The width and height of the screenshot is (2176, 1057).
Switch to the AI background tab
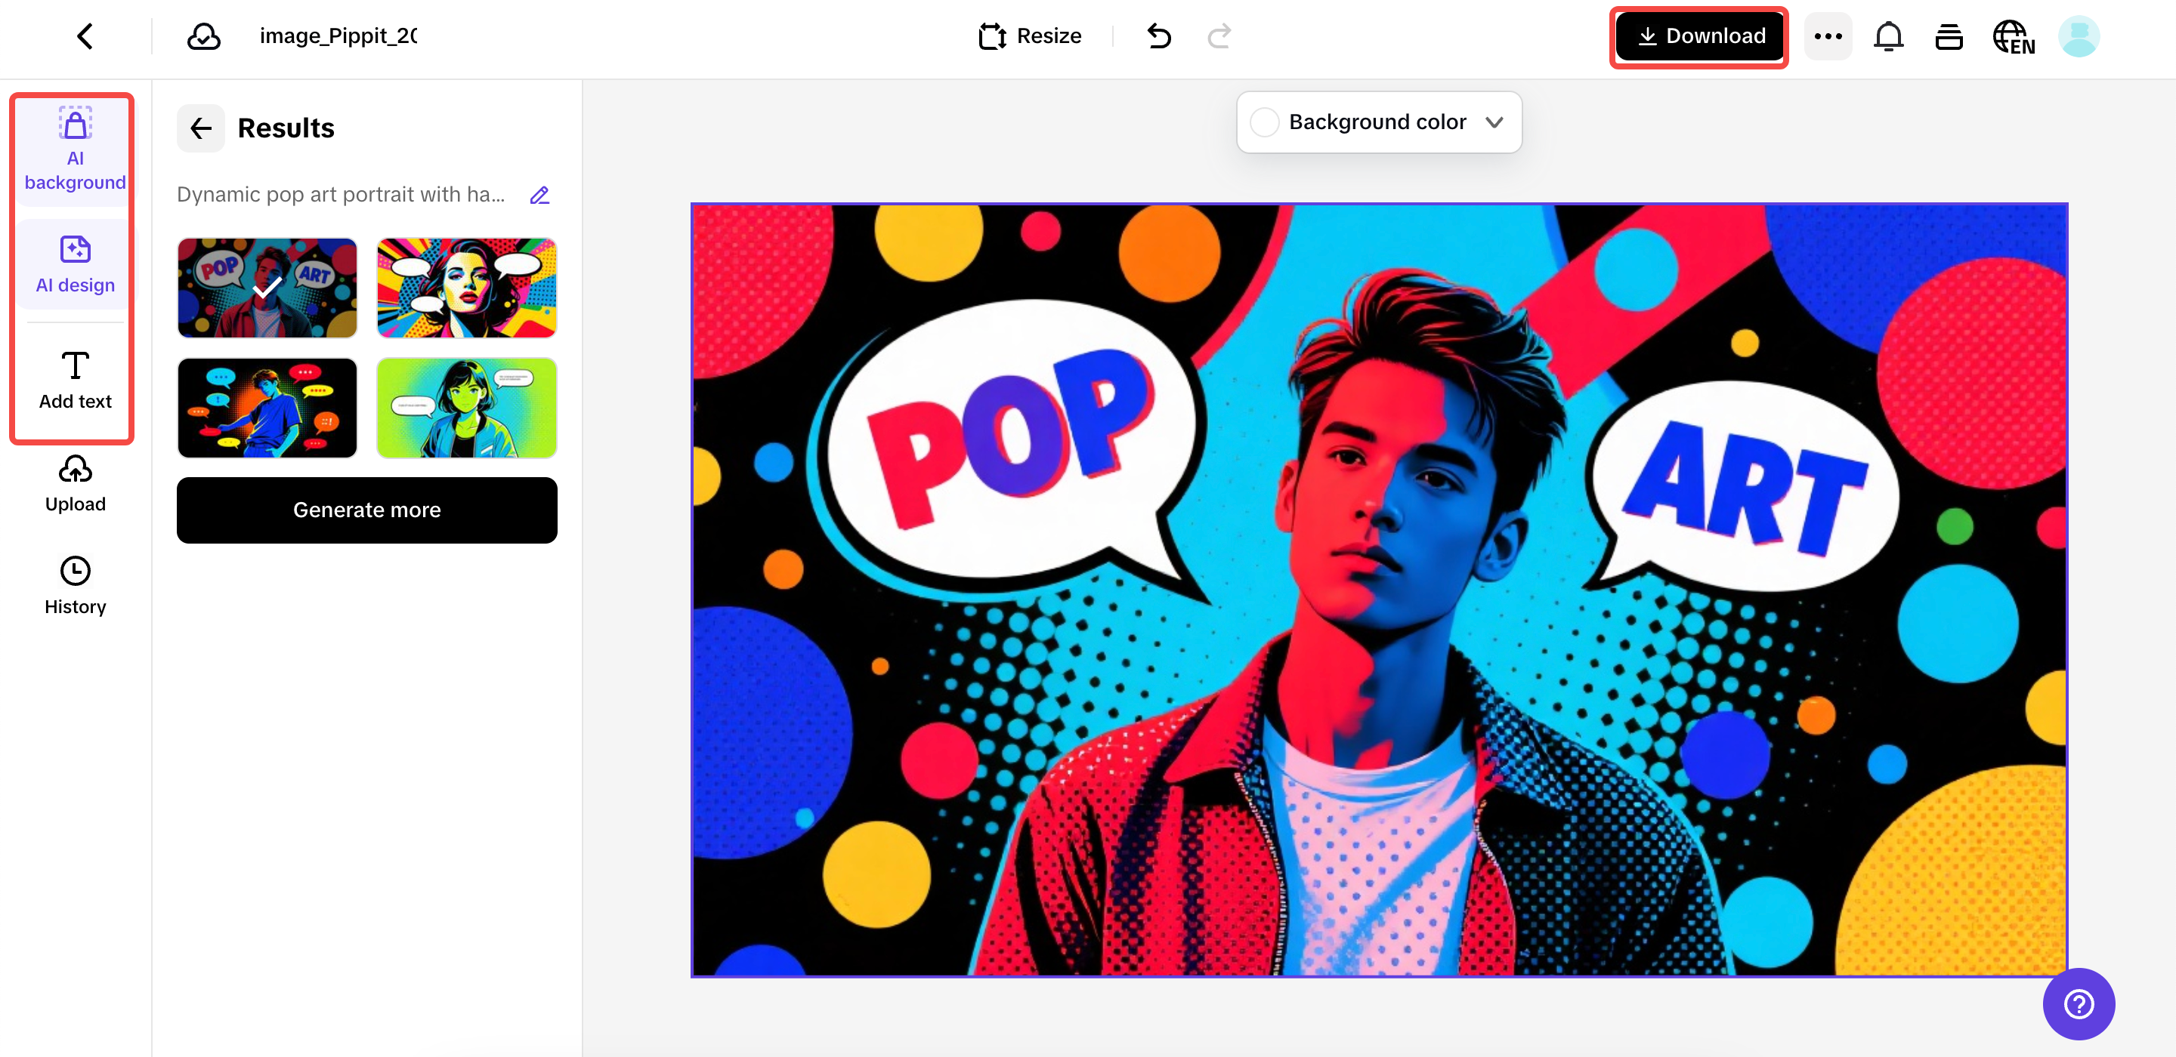76,151
